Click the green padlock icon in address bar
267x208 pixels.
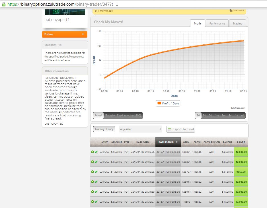(x=4, y=4)
